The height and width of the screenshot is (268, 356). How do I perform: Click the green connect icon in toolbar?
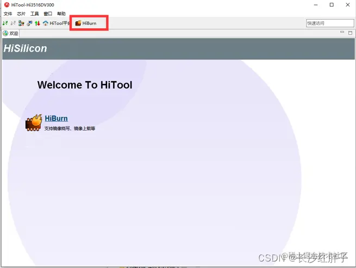point(5,23)
